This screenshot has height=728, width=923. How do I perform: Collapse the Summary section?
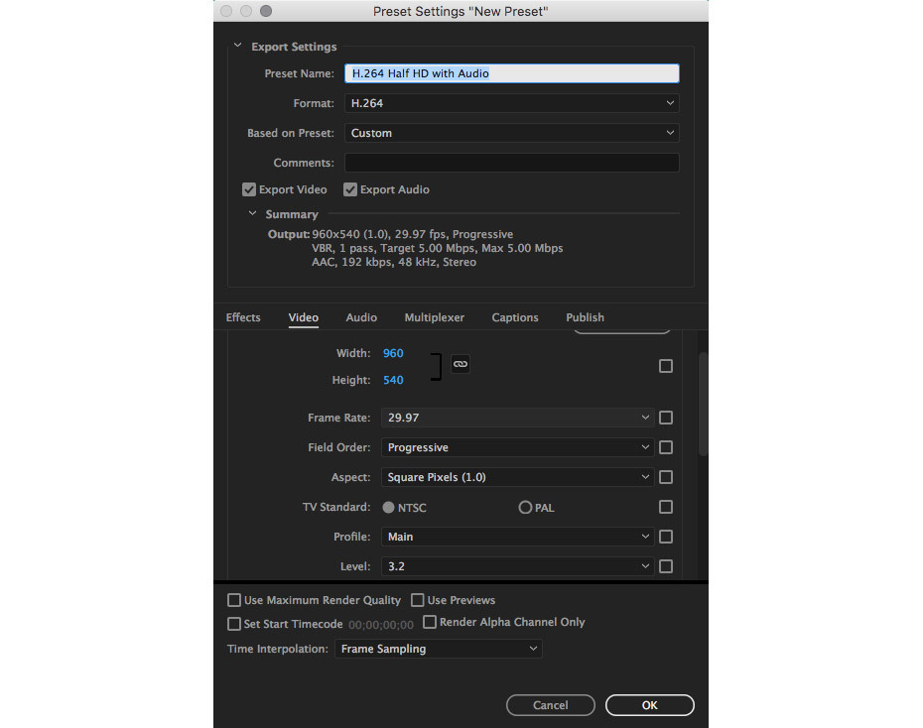click(x=252, y=213)
